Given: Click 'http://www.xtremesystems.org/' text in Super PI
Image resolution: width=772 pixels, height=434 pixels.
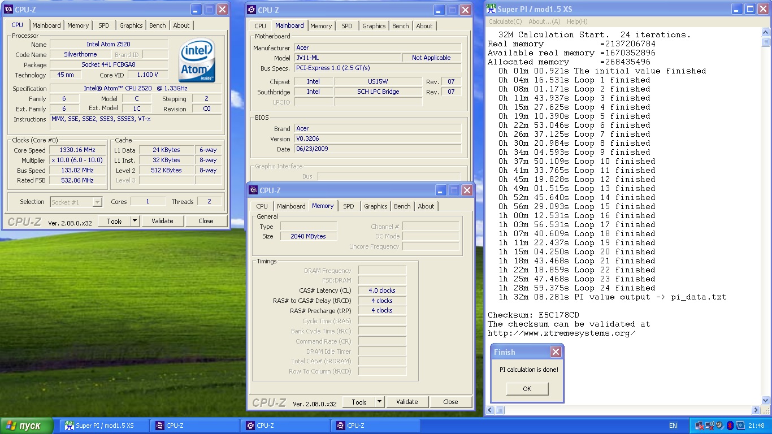Looking at the screenshot, I should click(562, 333).
